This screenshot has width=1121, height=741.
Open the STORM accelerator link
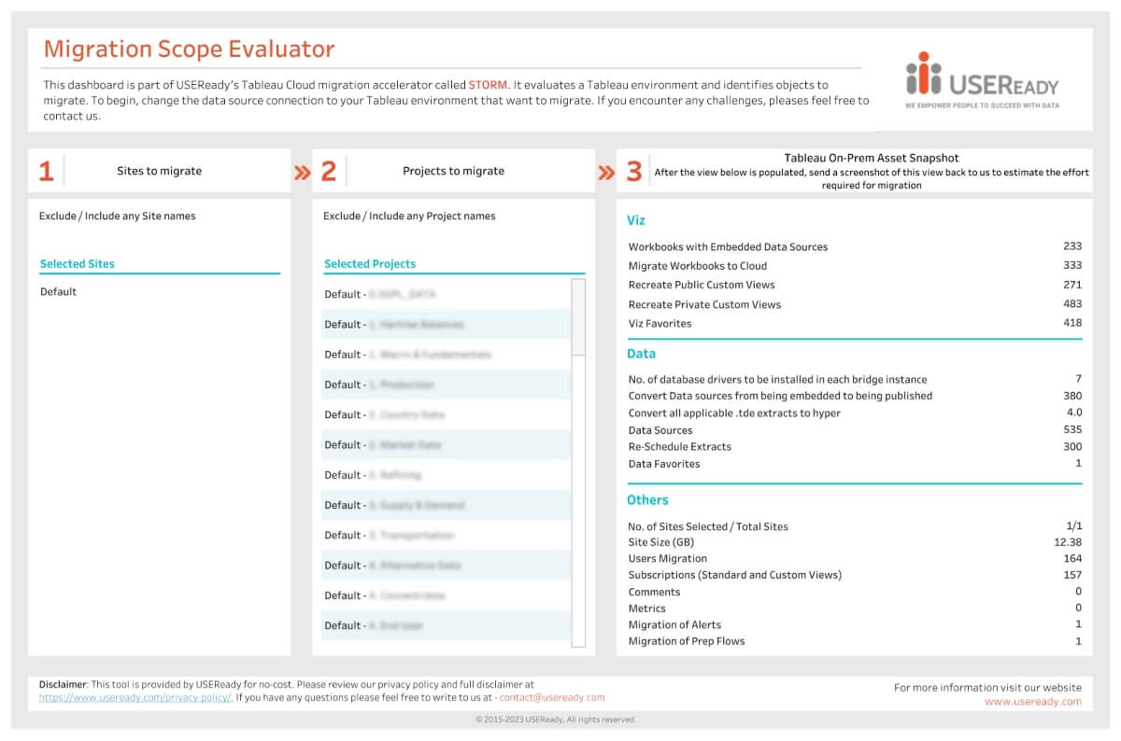(x=488, y=84)
